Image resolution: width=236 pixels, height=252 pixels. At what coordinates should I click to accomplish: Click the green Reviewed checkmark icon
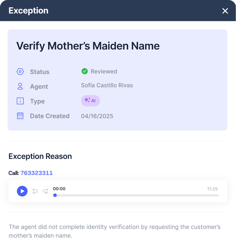click(84, 71)
